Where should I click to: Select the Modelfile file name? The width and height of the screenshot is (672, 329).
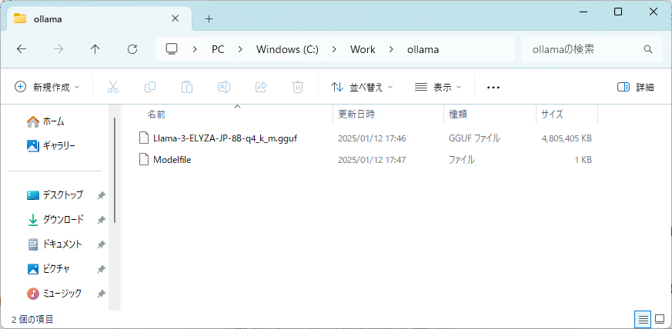[x=172, y=160]
